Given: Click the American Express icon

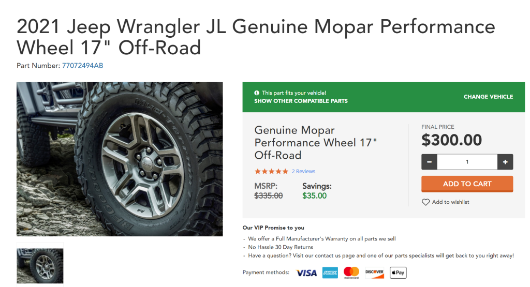Looking at the screenshot, I should click(x=330, y=273).
